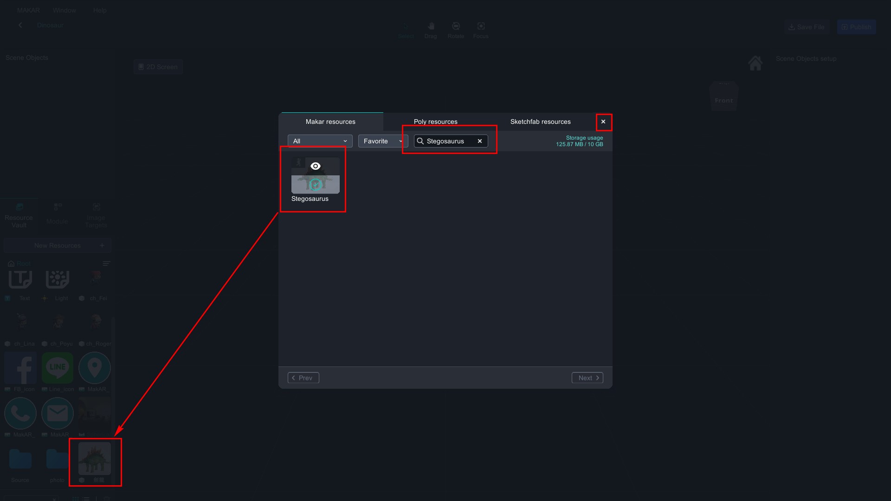Screen dimensions: 891x501
Task: Click the magnifier search icon
Action: tap(420, 141)
